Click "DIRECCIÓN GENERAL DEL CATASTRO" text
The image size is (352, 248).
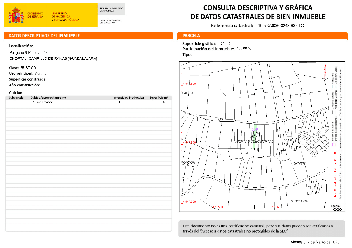[x=110, y=21]
